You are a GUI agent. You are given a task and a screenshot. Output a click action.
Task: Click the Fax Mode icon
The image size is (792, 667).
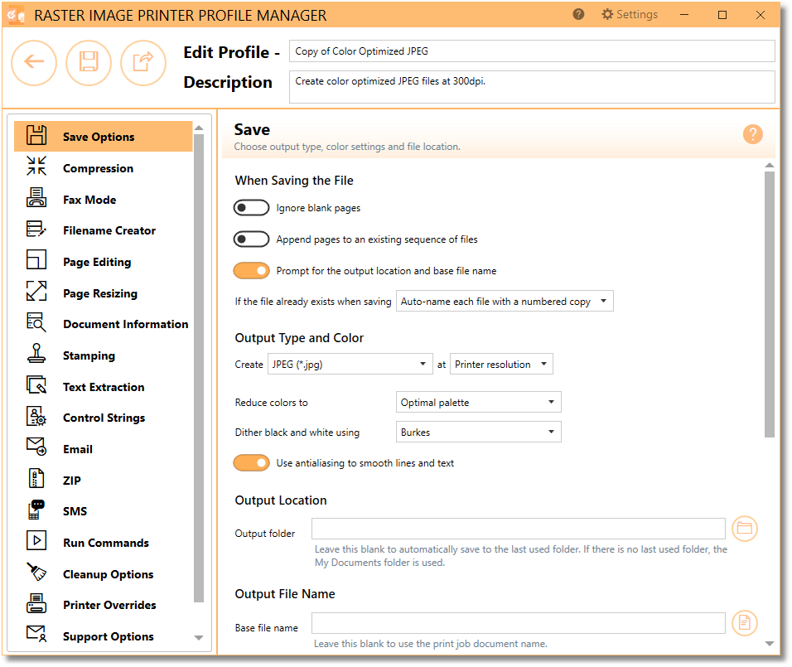coord(36,197)
